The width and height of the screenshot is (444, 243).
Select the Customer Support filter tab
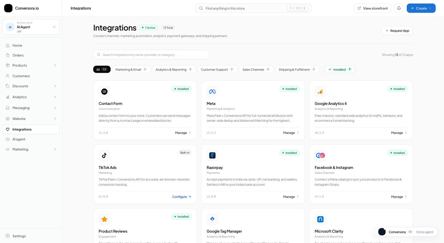click(217, 69)
